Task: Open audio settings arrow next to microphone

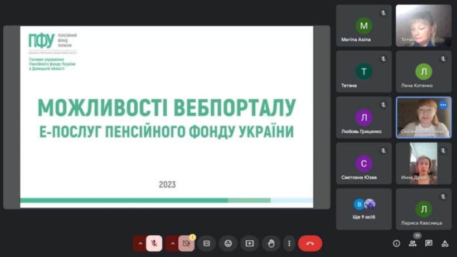Action: point(140,243)
